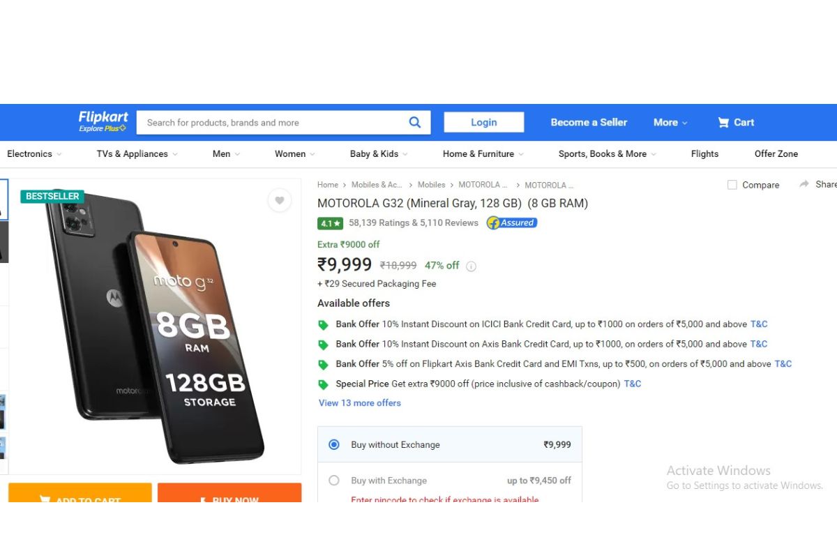This screenshot has height=558, width=837.
Task: Click the search magnifier icon
Action: tap(415, 122)
